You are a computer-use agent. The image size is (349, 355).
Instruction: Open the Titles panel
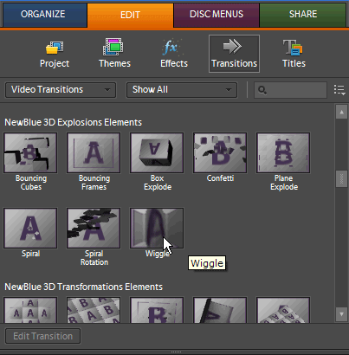pyautogui.click(x=294, y=54)
